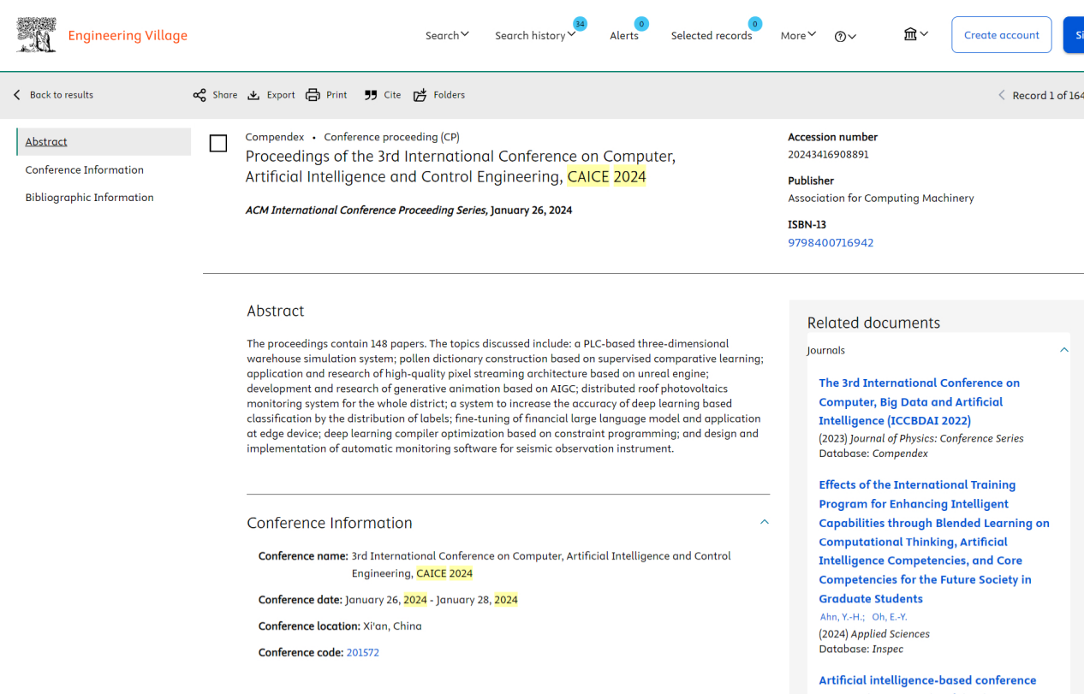Viewport: 1084px width, 694px height.
Task: Select the record checkbox beside the title
Action: [x=218, y=144]
